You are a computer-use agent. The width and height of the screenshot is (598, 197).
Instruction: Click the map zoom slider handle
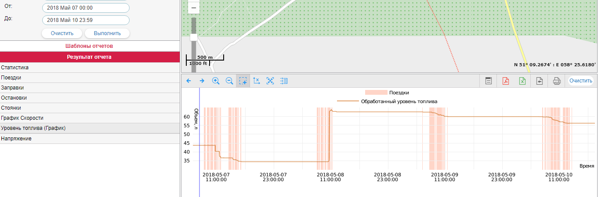(x=193, y=37)
